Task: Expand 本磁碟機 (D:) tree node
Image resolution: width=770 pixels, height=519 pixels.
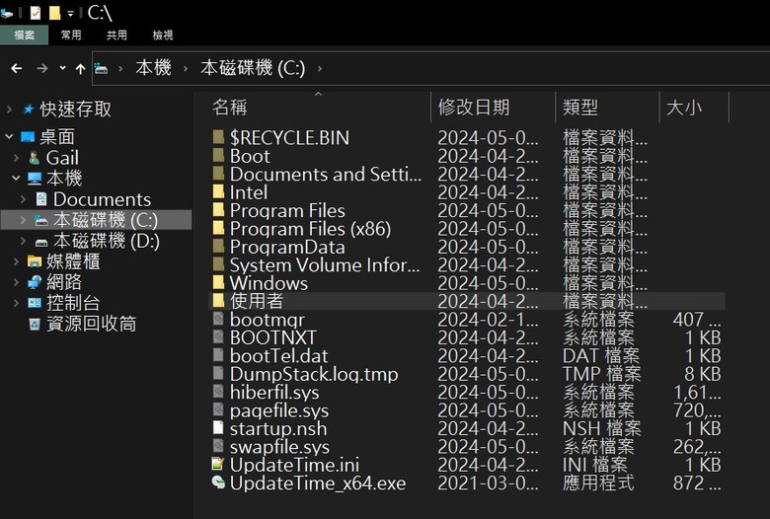Action: coord(23,241)
